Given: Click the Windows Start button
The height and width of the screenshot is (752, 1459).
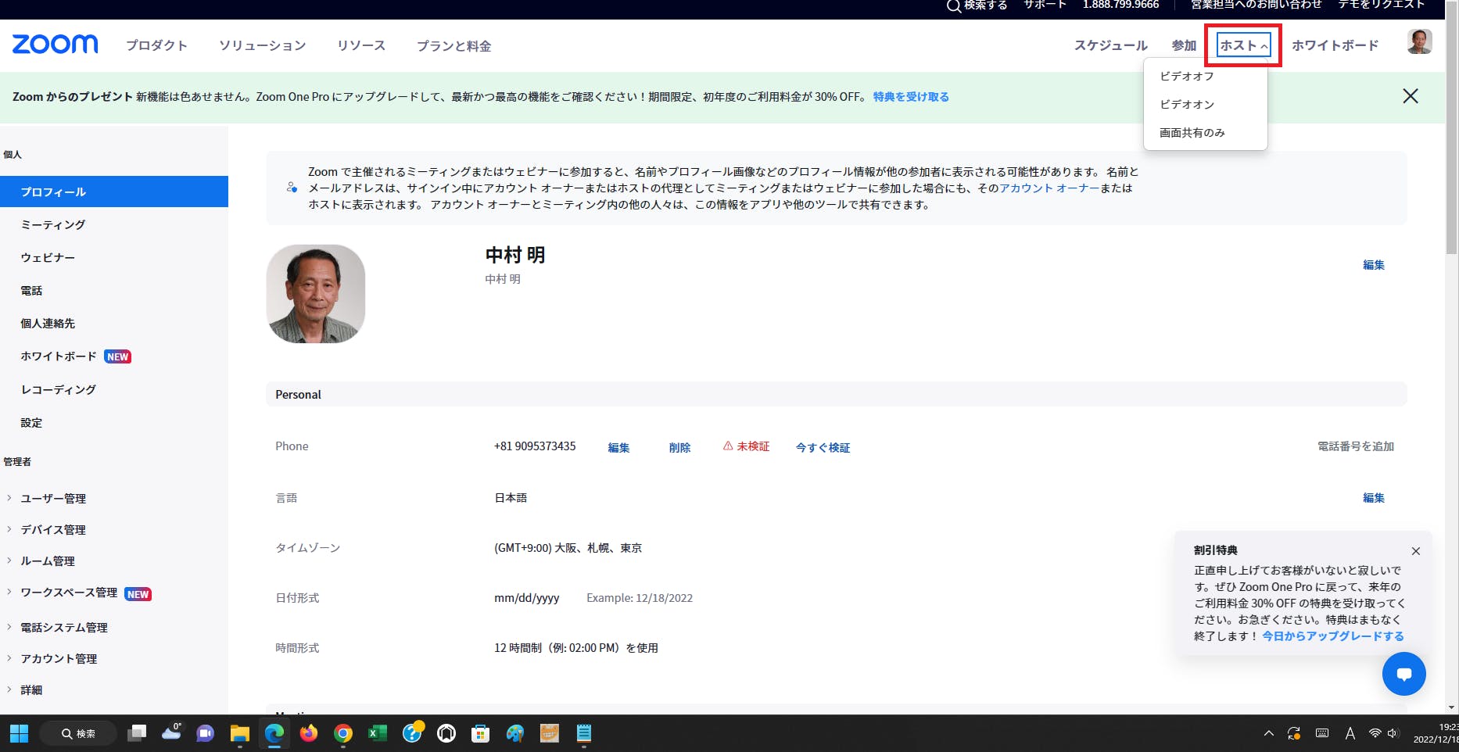Looking at the screenshot, I should (19, 733).
